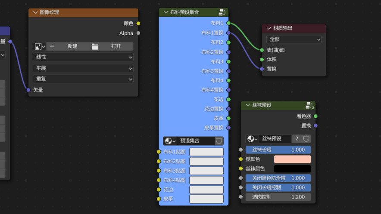Open the 全部 target dropdown in 材质输出
The width and height of the screenshot is (381, 214).
pos(294,40)
